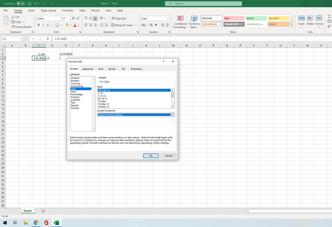Screen dimensions: 332x227
Task: Toggle the AutoSave switch
Action: pos(21,4)
